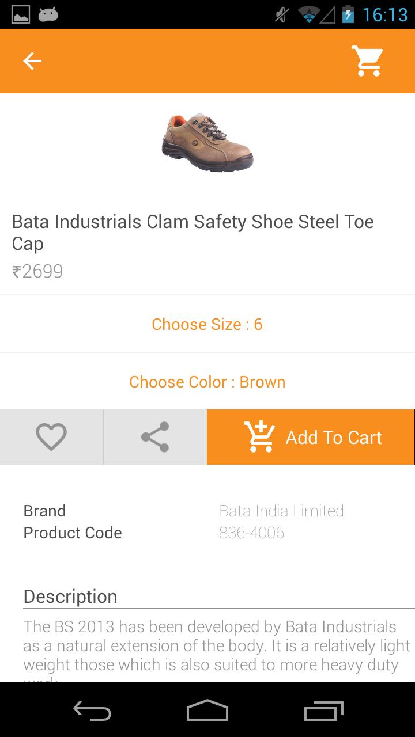Tap the back arrow to return
The width and height of the screenshot is (415, 737).
tap(32, 60)
